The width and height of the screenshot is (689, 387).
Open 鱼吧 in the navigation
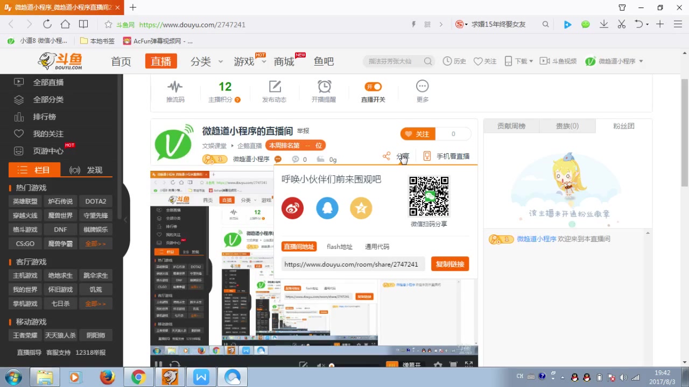[x=324, y=61]
